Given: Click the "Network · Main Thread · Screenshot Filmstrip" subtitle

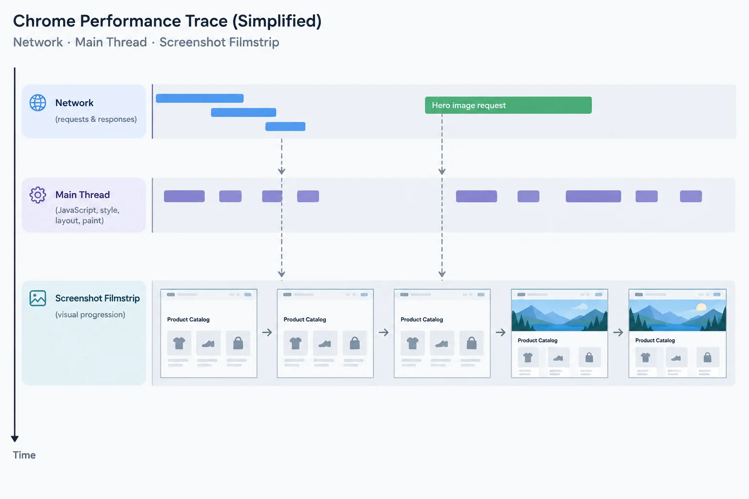Looking at the screenshot, I should pos(146,42).
